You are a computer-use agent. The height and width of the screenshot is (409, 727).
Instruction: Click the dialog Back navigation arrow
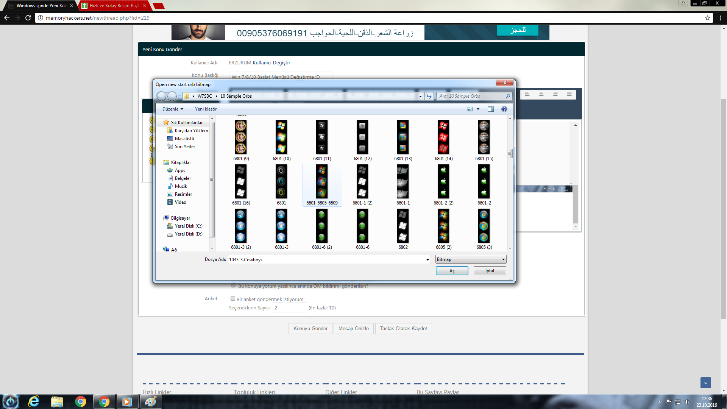(161, 96)
